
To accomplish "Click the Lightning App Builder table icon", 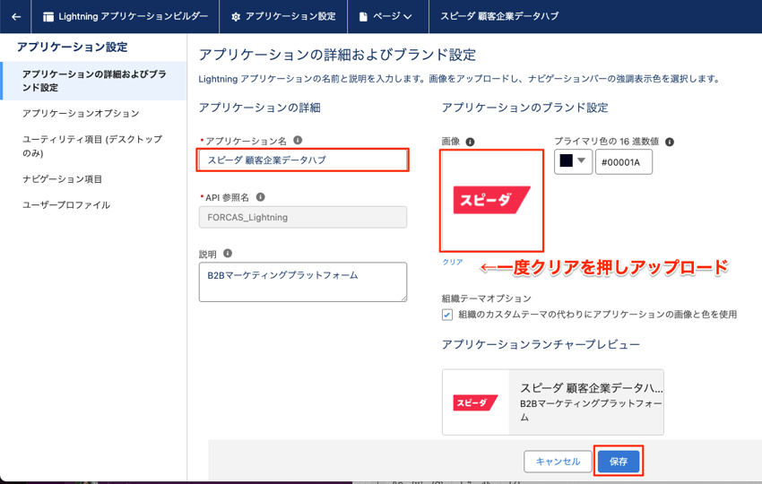I will (48, 17).
